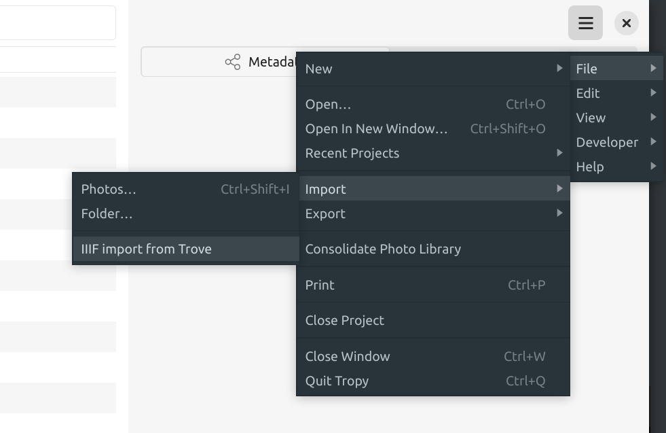Click the search input field at top left
Image resolution: width=666 pixels, height=433 pixels.
pos(57,23)
